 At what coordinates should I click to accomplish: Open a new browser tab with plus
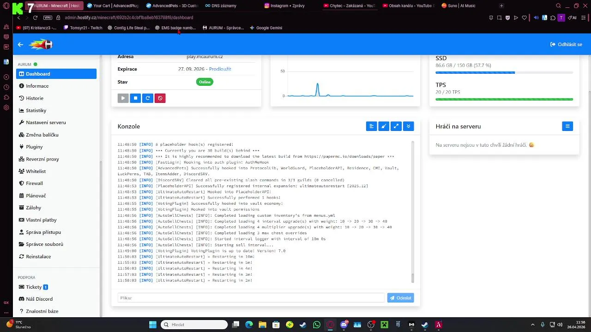coord(501,6)
